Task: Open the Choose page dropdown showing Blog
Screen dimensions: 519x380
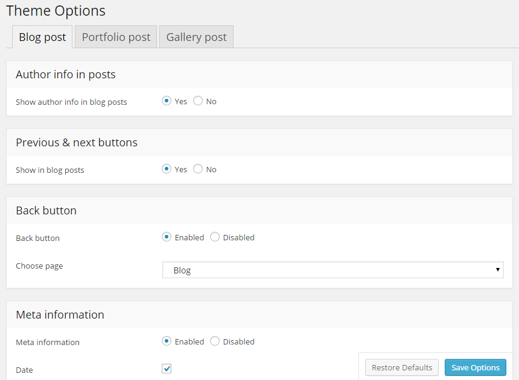Action: coord(326,270)
